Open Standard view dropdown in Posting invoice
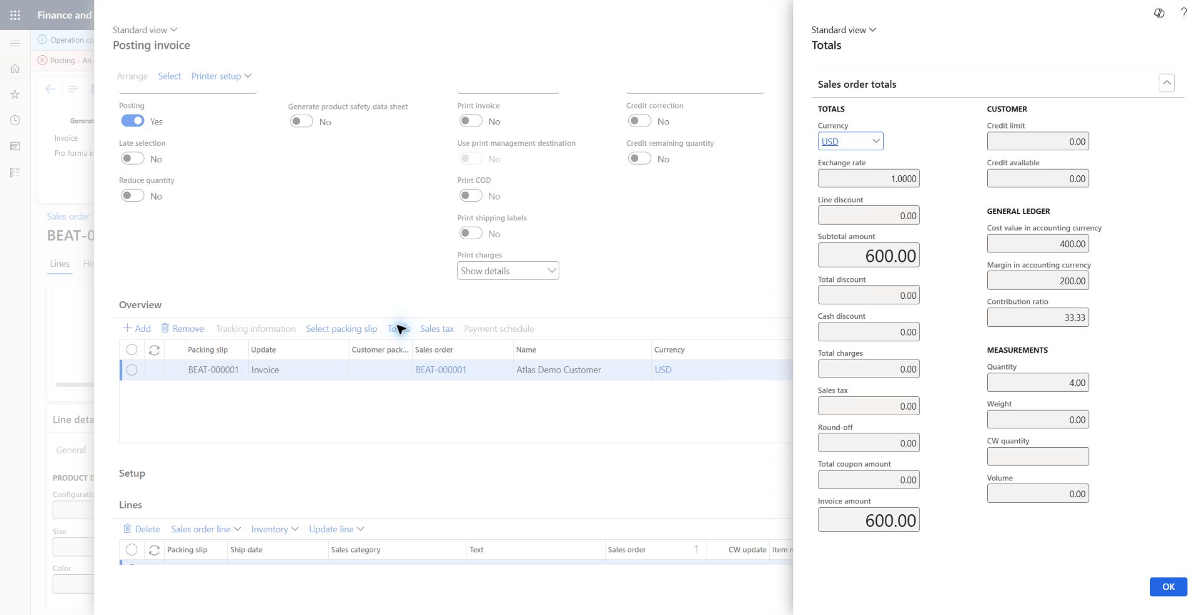 pos(145,29)
